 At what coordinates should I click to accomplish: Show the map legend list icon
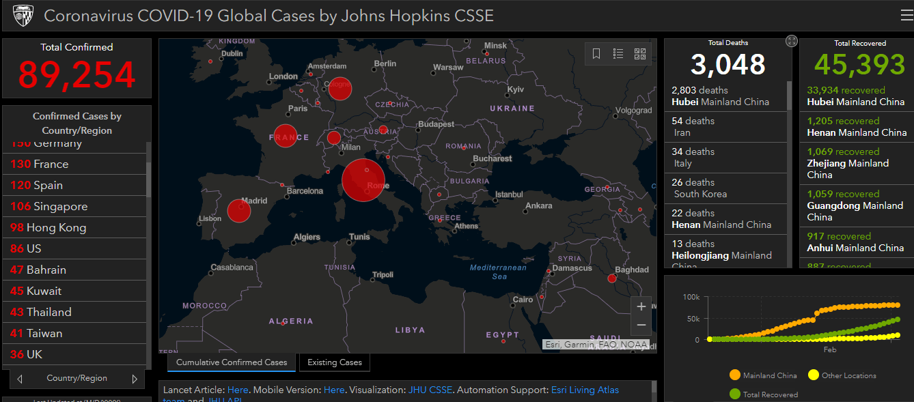pos(618,54)
